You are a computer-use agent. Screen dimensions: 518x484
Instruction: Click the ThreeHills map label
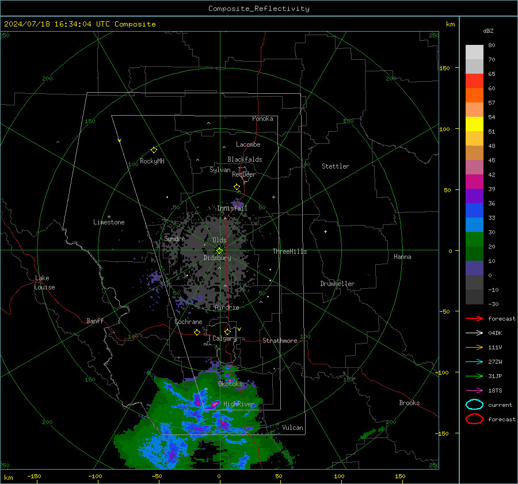tap(290, 251)
